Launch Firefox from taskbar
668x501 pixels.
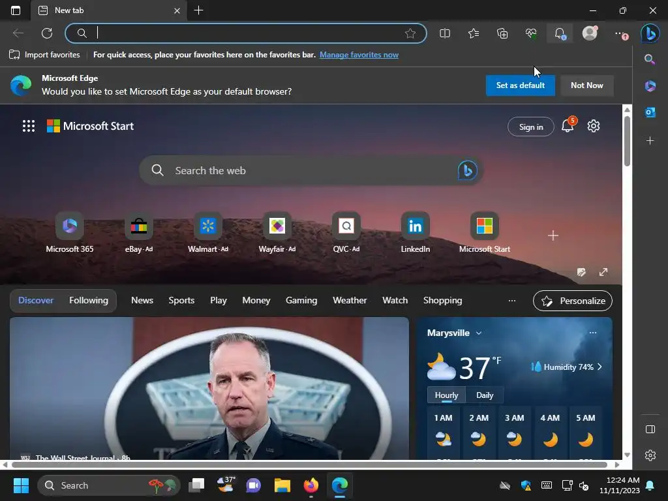pyautogui.click(x=311, y=485)
